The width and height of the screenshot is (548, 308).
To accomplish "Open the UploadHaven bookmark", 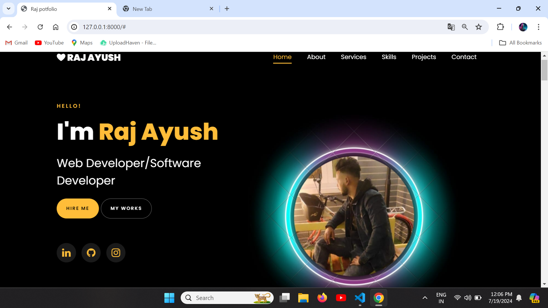I will 128,43.
